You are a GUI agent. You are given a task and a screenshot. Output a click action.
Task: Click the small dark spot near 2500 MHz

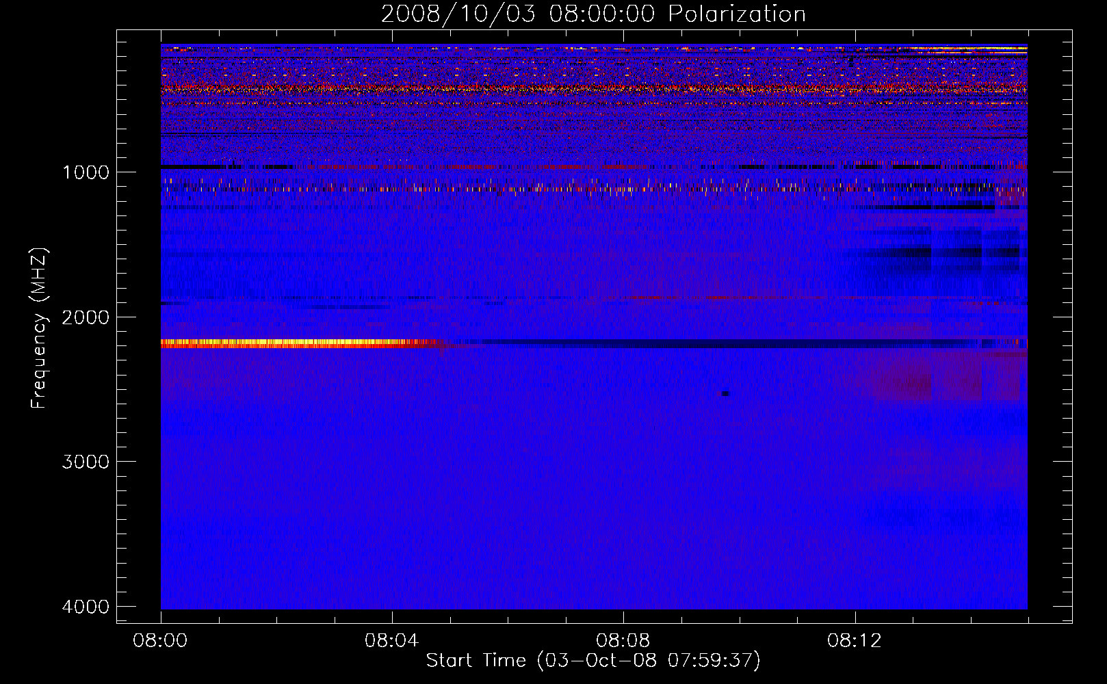click(x=725, y=393)
